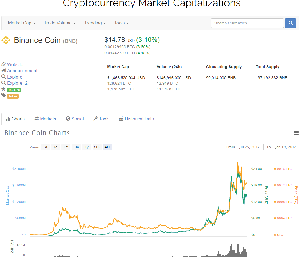299x257 pixels.
Task: Open the chart hamburger menu icon
Action: [296, 133]
